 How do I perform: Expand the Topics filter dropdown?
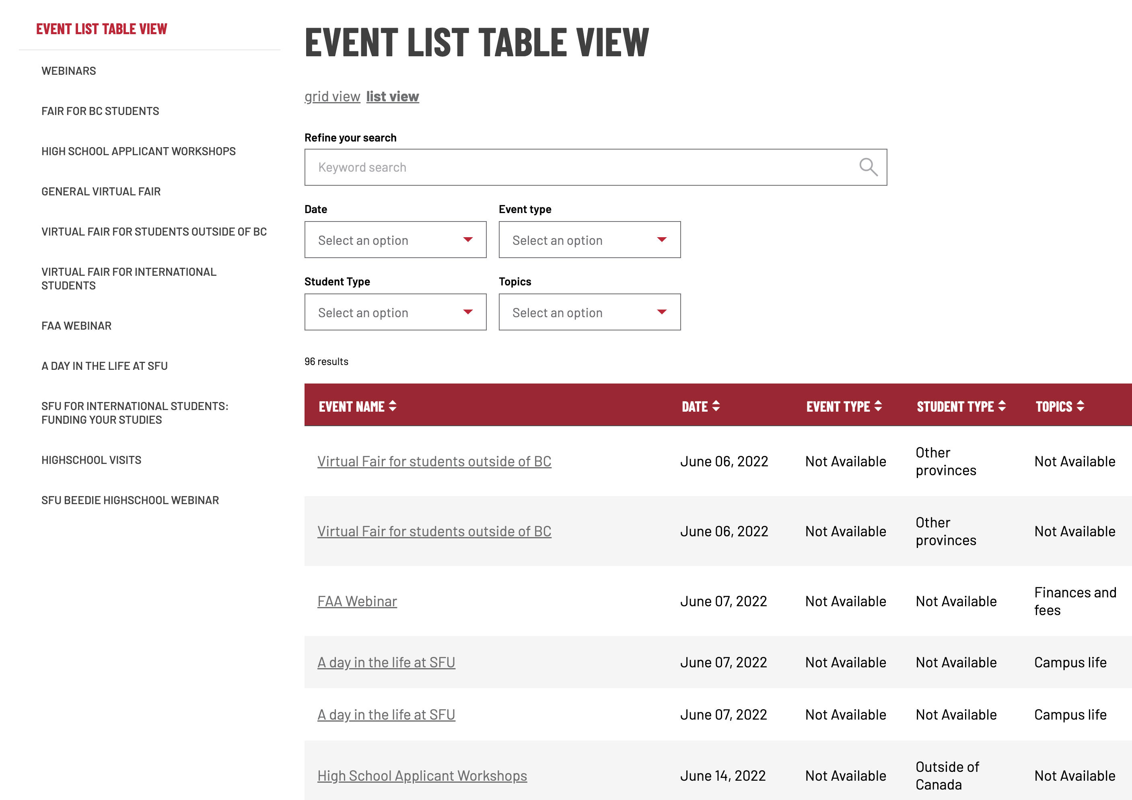click(x=589, y=312)
